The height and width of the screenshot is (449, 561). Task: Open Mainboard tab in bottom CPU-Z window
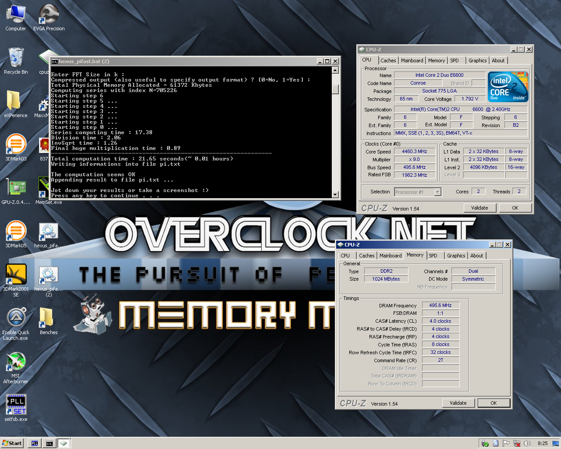pos(391,256)
